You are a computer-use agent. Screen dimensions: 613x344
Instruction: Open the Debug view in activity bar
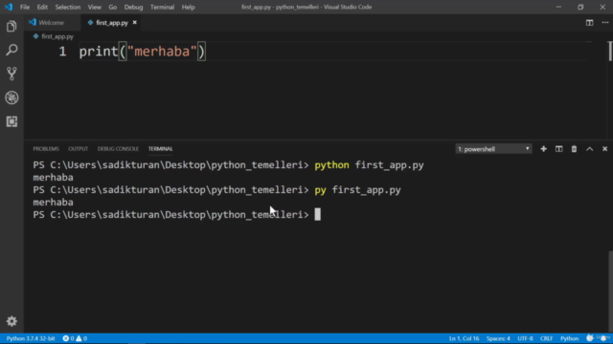coord(11,97)
